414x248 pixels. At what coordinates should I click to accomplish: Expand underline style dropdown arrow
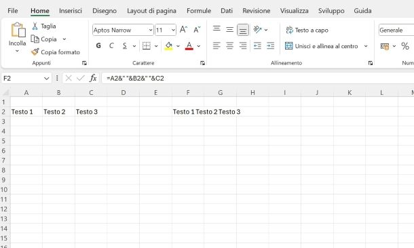(134, 46)
